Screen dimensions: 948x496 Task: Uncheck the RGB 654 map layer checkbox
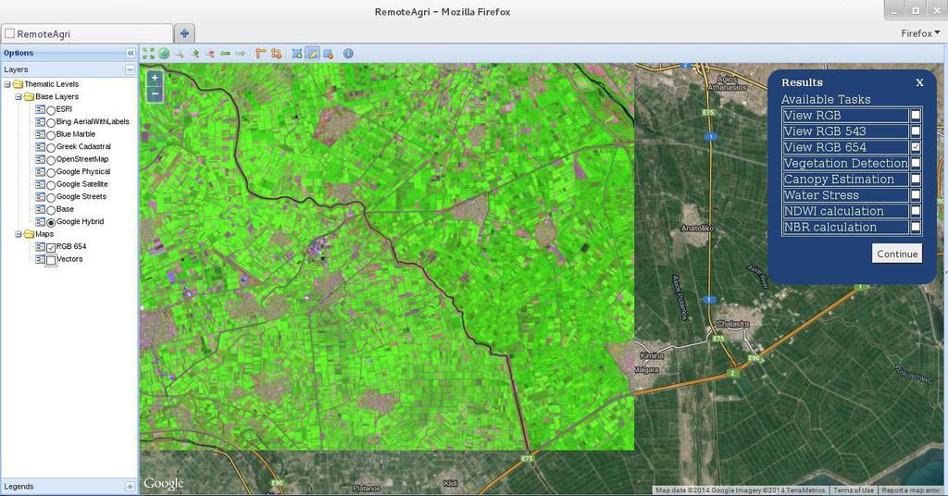point(51,247)
